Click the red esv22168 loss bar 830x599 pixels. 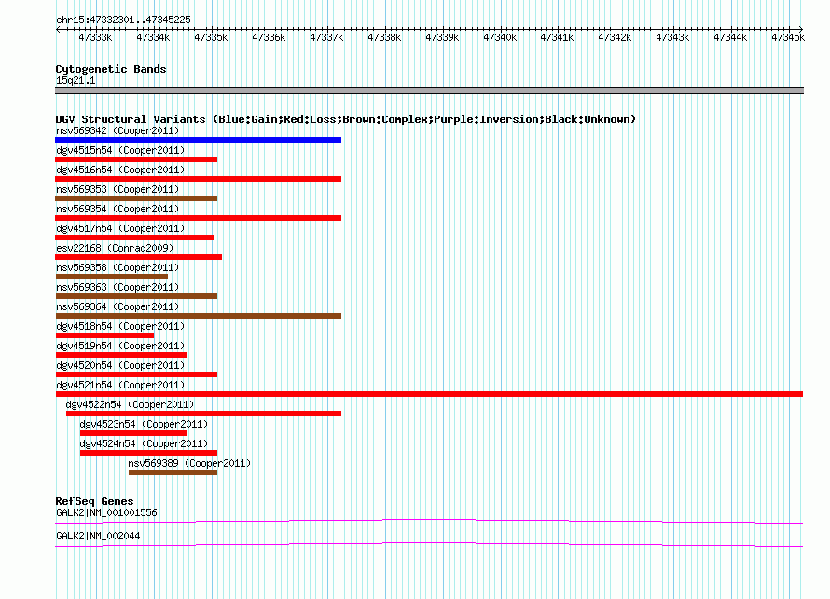tap(138, 257)
